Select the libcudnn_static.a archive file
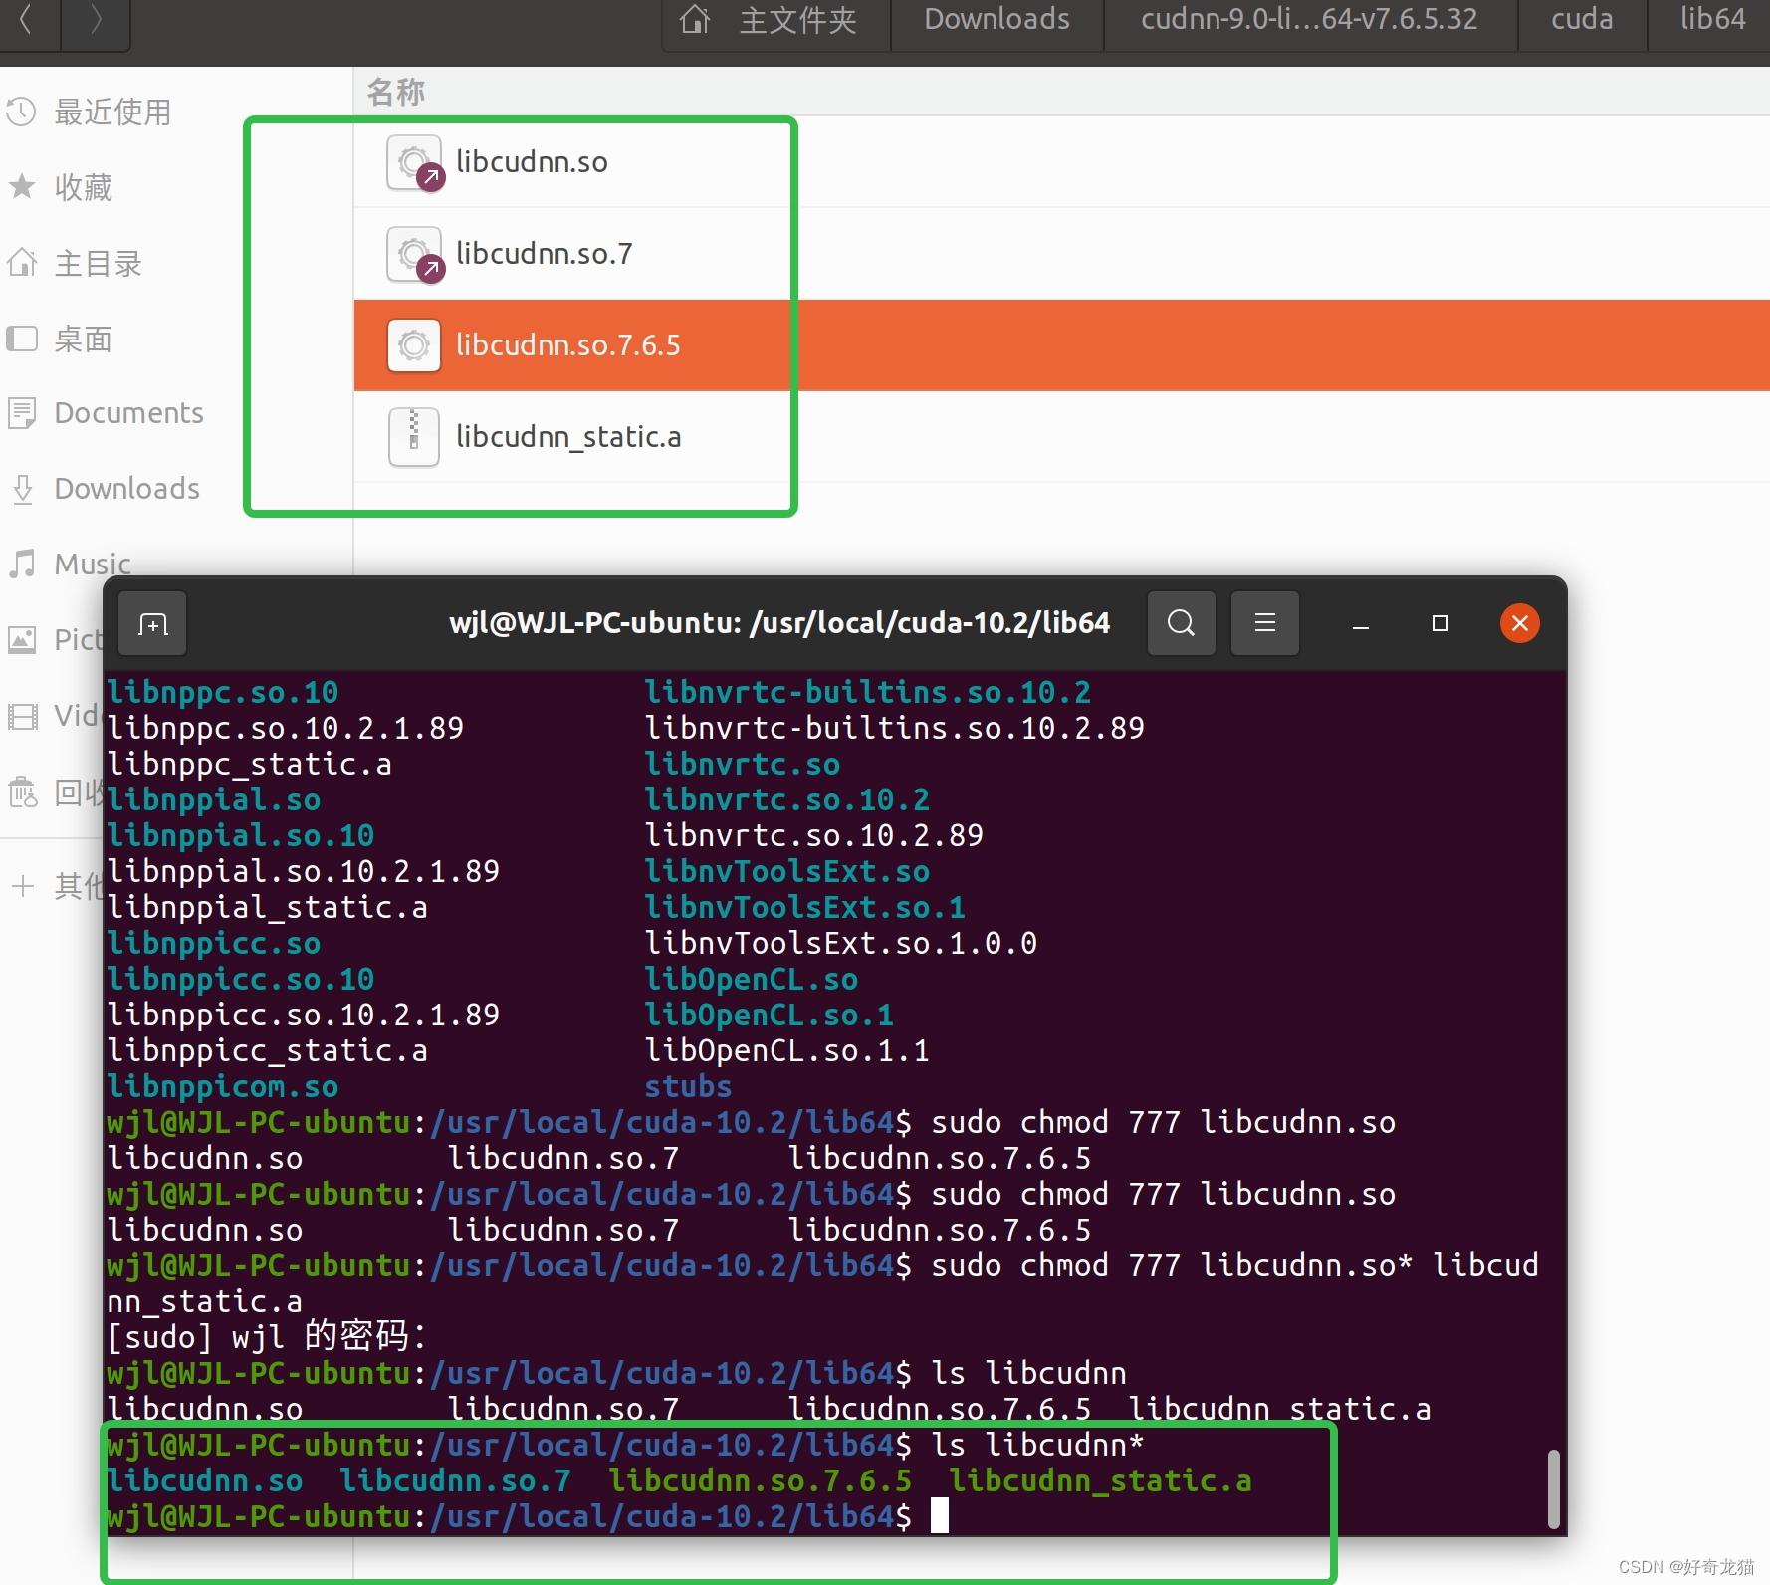 [x=1061, y=437]
